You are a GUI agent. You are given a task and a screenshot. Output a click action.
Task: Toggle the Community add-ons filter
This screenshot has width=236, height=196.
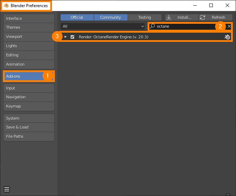(111, 17)
